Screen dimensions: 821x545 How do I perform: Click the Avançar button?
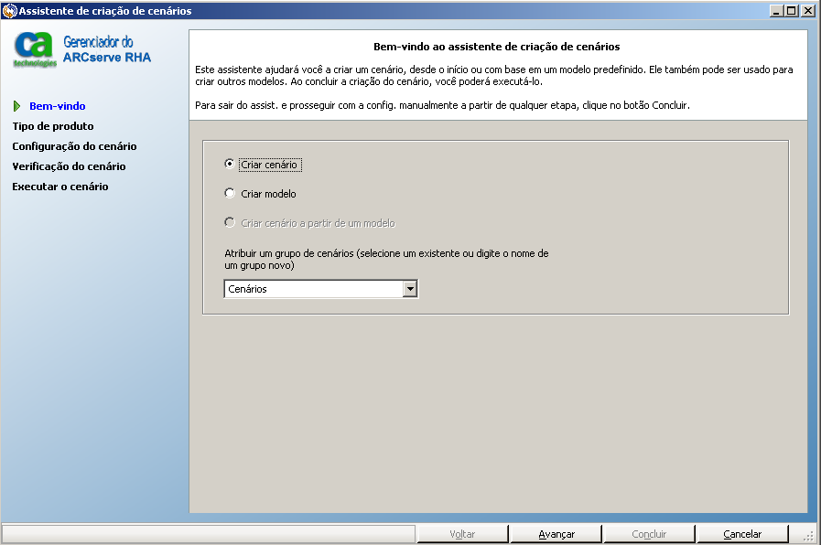(x=556, y=534)
